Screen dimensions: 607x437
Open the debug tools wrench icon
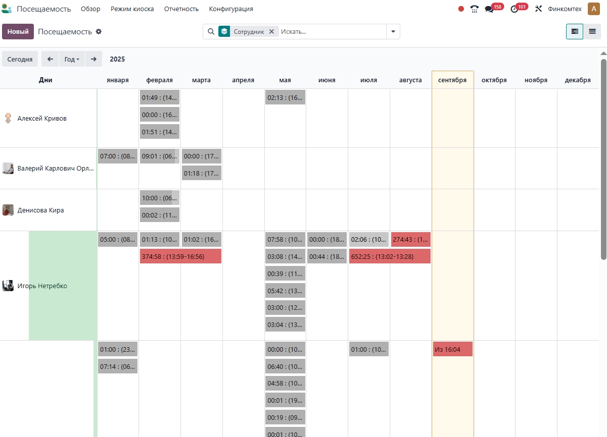pos(538,9)
